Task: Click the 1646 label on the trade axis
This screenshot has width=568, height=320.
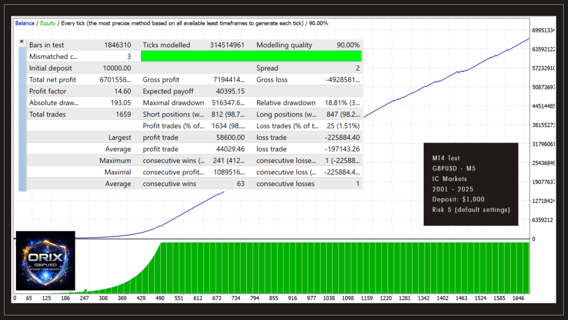Action: pyautogui.click(x=519, y=298)
